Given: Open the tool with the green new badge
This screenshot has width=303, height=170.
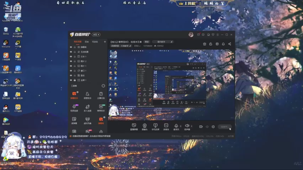Looking at the screenshot, I should point(101,108).
